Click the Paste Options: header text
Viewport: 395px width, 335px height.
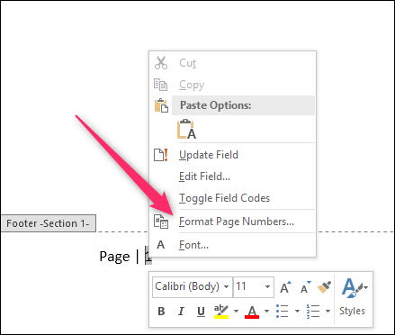(216, 105)
